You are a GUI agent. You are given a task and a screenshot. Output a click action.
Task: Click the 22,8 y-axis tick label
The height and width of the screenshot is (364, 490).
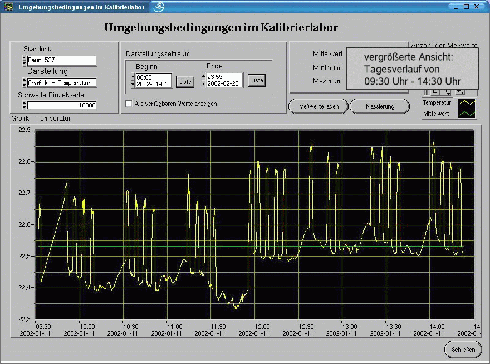coord(24,161)
